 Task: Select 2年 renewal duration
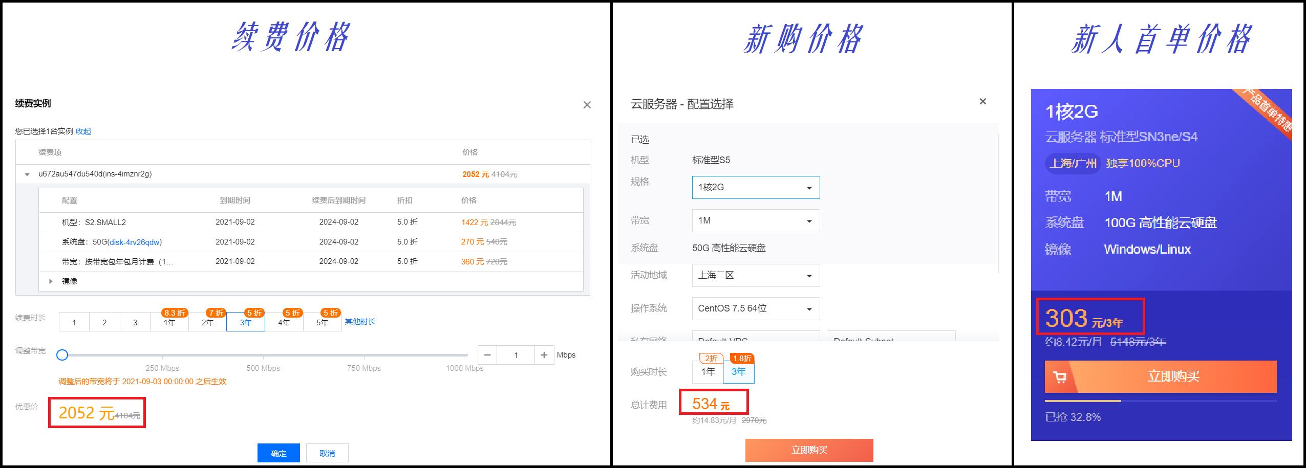tap(207, 322)
